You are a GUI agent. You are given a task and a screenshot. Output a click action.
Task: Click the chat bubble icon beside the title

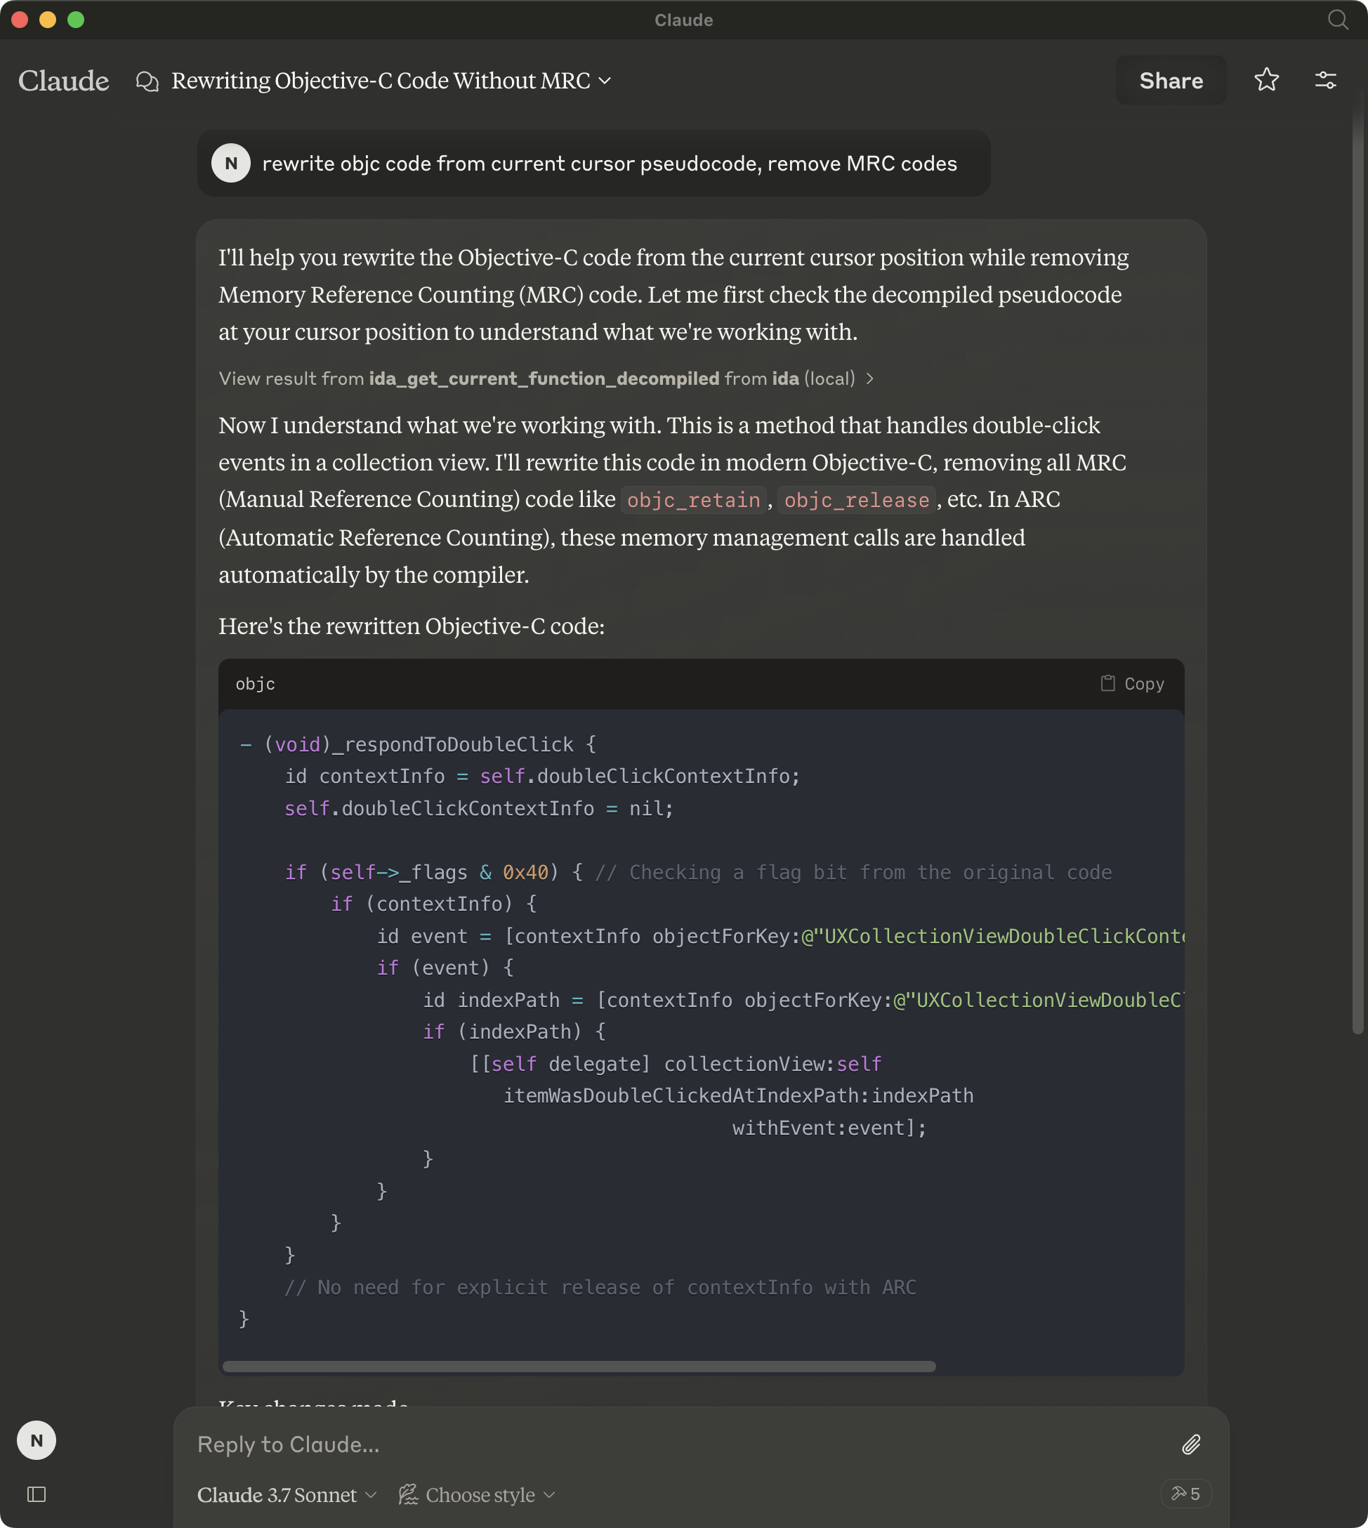(147, 81)
